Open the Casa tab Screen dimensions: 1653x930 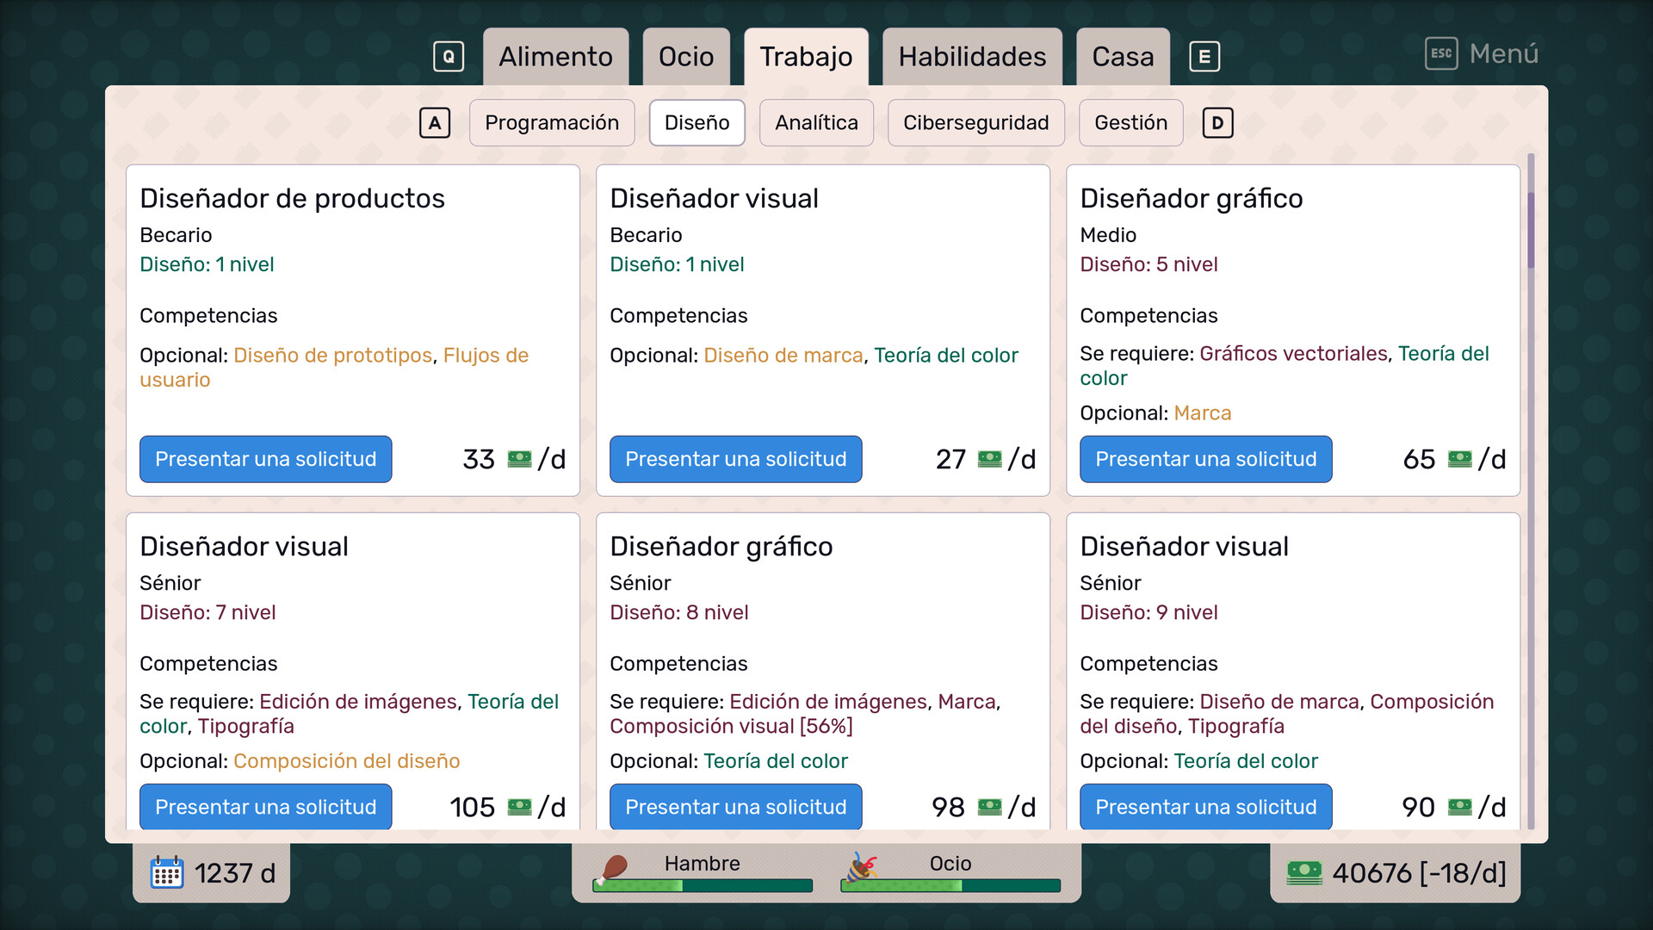(x=1122, y=57)
